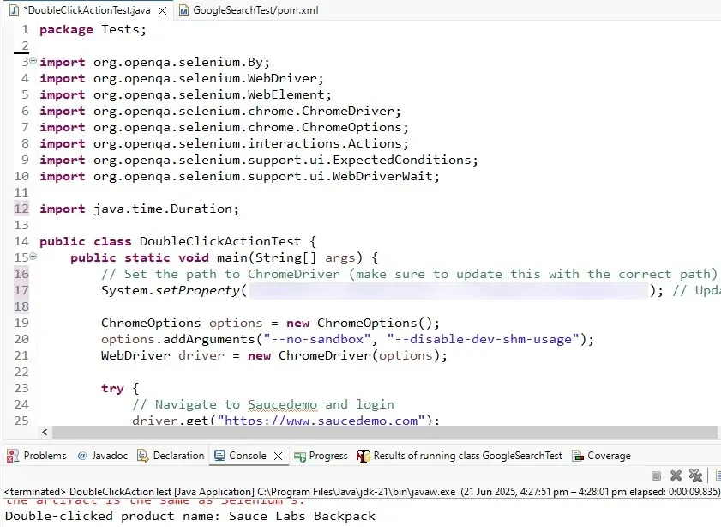The width and height of the screenshot is (721, 527).
Task: Close the DoubleClickActionTest.java editor tab
Action: click(x=162, y=10)
